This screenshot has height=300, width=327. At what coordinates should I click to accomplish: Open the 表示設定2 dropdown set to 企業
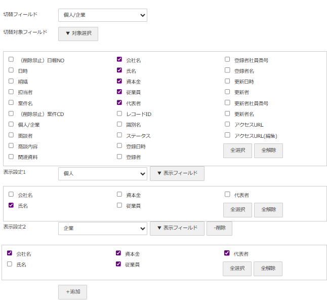point(102,229)
